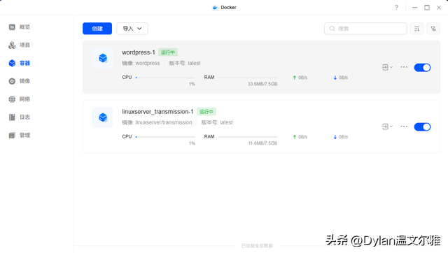Viewport: 448px width, 253px height.
Task: Click the 版本号: latest label of linuxserver_transmission-1
Action: pos(217,122)
